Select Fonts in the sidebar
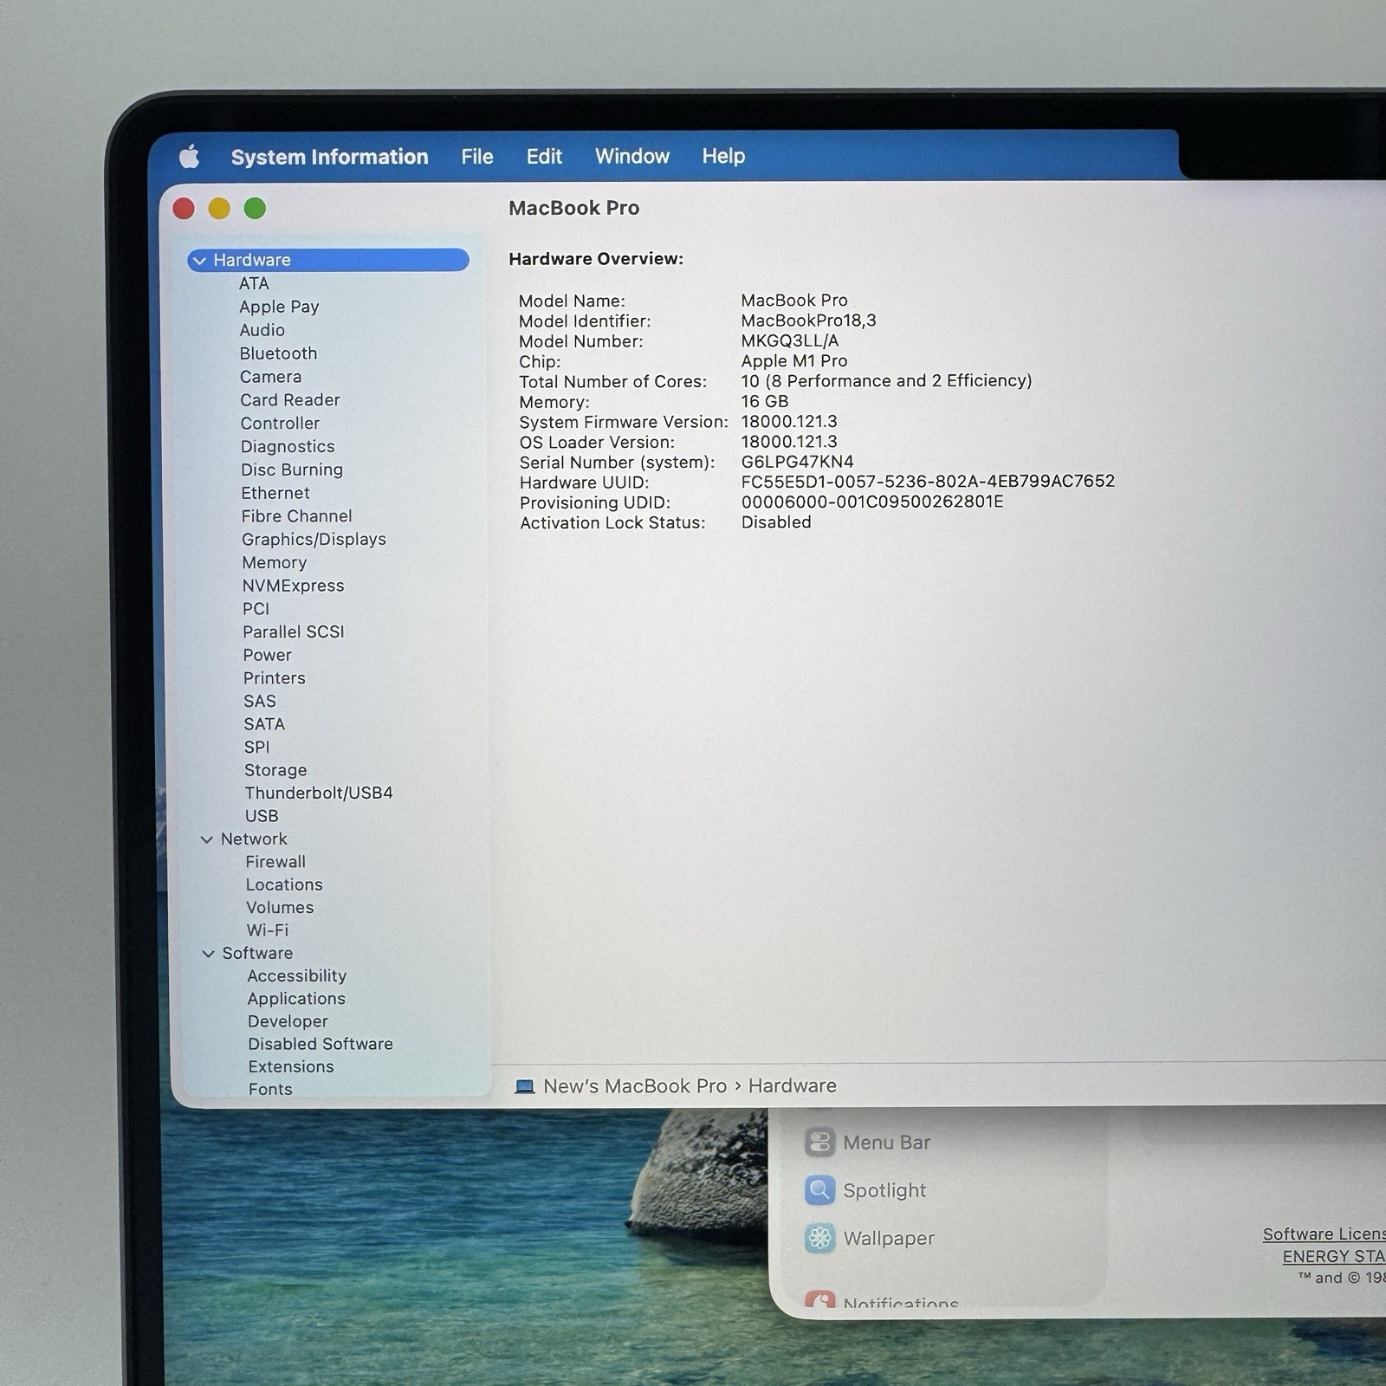 [x=270, y=1090]
